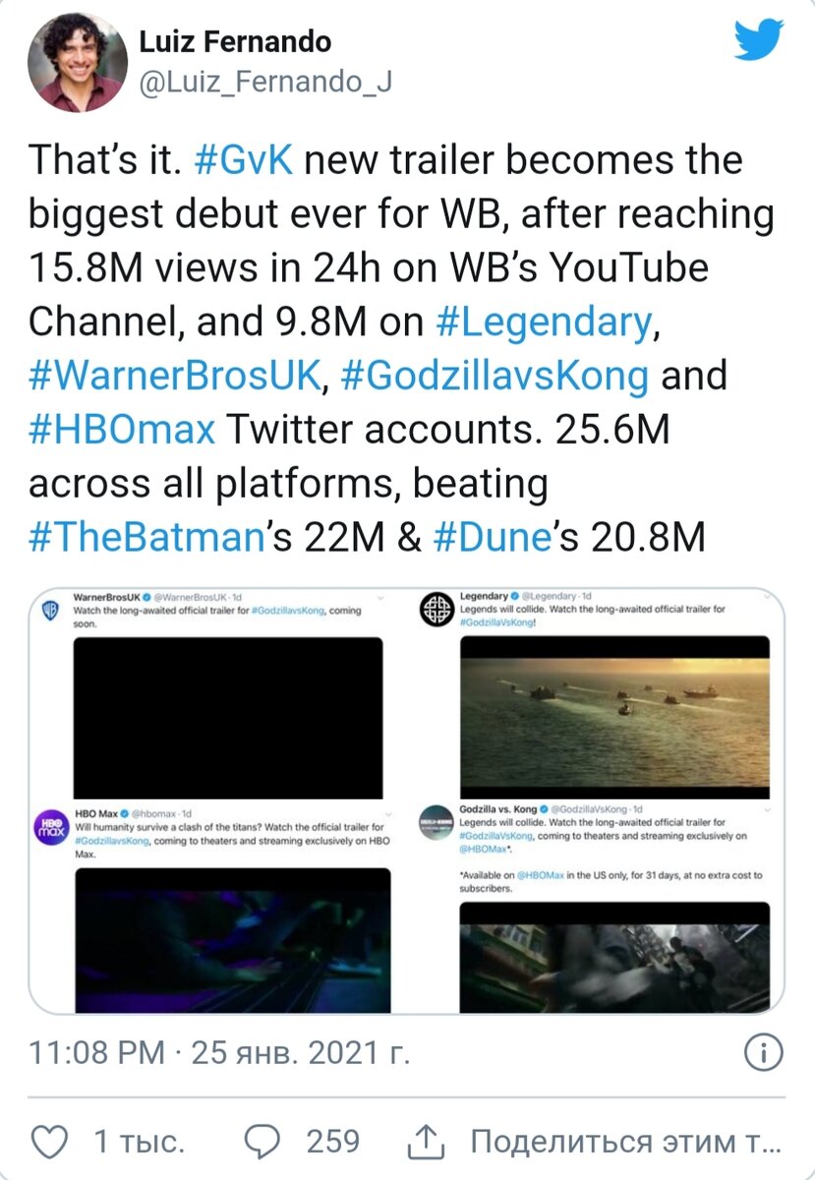Click the @Luiz_Fernando_J handle
Screen dimensions: 815x1180
coord(264,84)
